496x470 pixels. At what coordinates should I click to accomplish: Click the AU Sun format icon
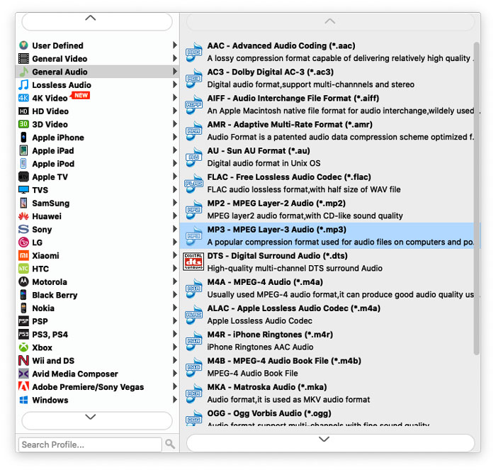193,157
